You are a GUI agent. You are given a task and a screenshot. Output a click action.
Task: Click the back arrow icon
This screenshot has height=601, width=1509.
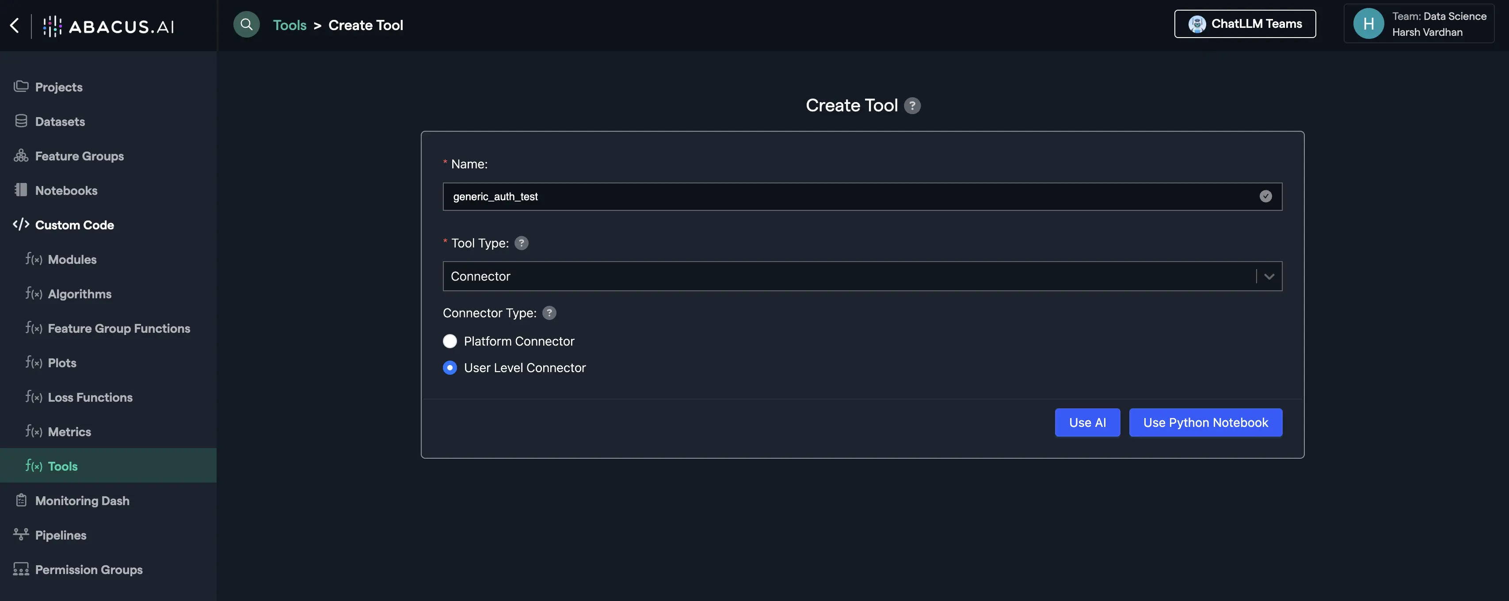[15, 25]
